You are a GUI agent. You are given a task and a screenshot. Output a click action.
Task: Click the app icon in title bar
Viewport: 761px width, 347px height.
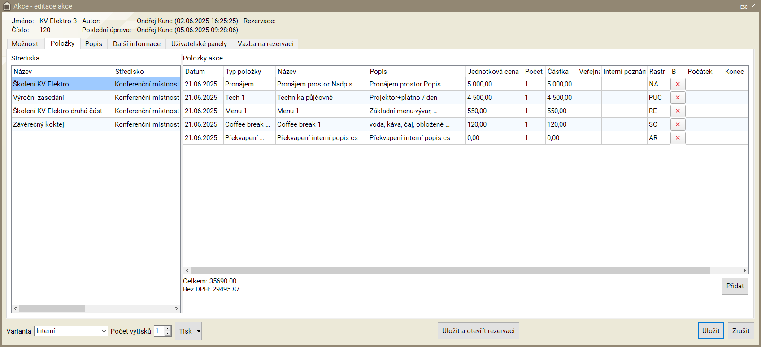7,6
